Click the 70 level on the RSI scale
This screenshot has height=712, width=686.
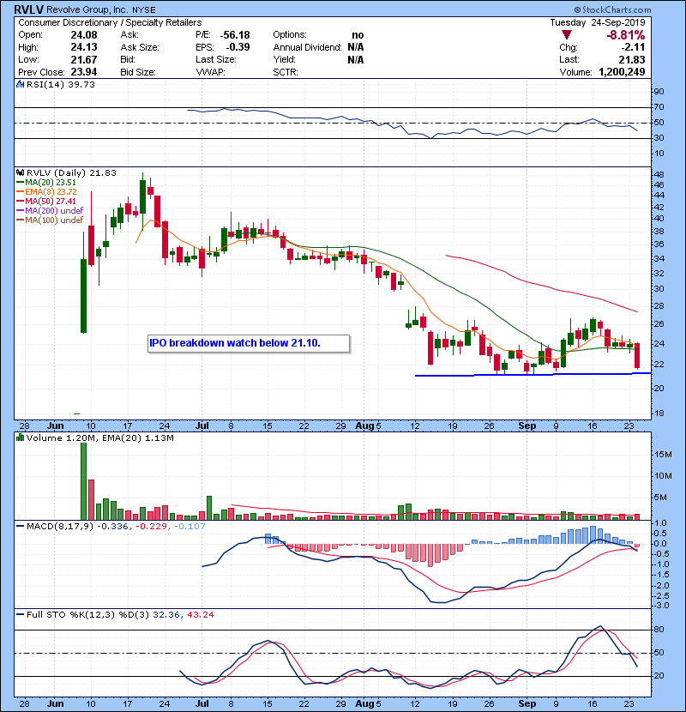coord(659,107)
